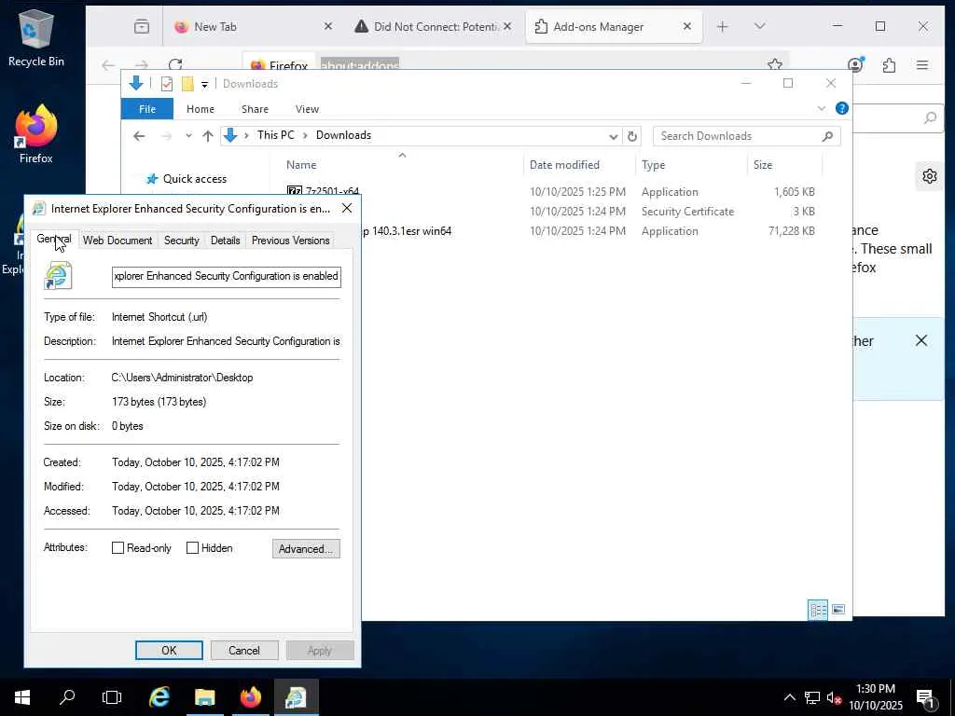The width and height of the screenshot is (955, 716).
Task: Click the Search Downloads magnifier icon
Action: [x=827, y=136]
